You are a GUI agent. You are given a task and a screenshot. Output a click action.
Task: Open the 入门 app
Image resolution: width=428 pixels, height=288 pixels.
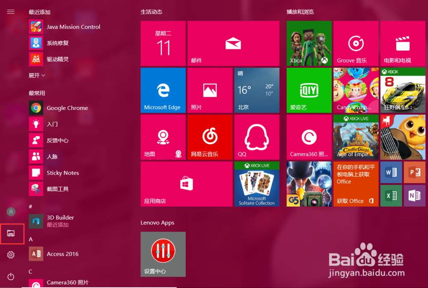tap(44, 124)
